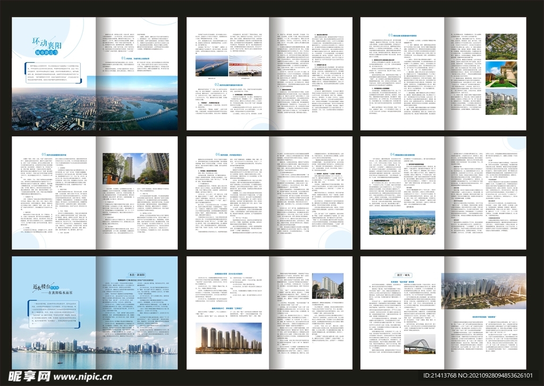Click the 近水楼台 cover title
544x386 pixels.
[x=44, y=287]
